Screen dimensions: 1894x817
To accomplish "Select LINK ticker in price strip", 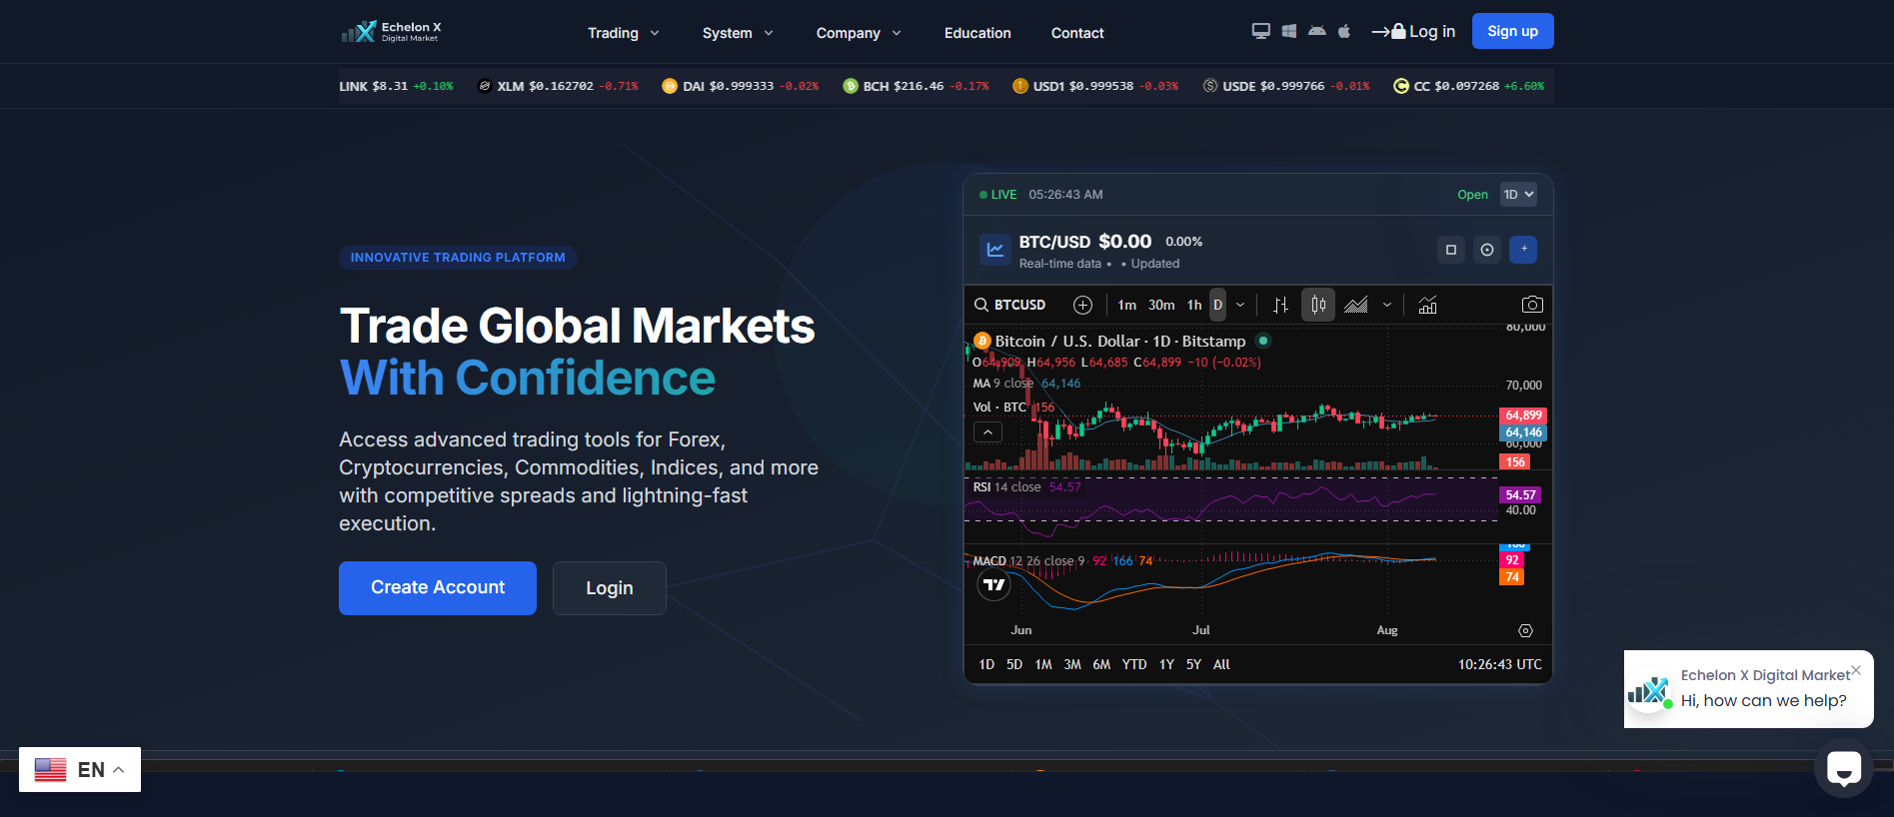I will (396, 86).
